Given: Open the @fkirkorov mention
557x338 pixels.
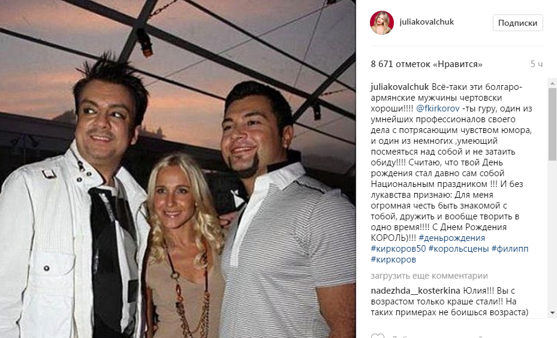Looking at the screenshot, I should click(438, 108).
